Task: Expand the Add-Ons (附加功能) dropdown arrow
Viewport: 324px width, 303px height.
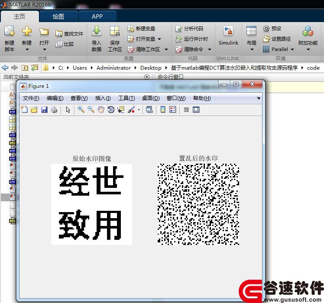Action: [308, 50]
